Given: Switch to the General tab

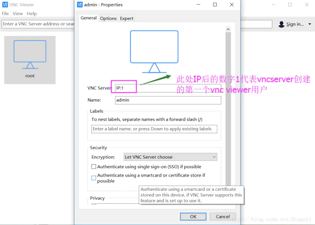Looking at the screenshot, I should tap(89, 18).
